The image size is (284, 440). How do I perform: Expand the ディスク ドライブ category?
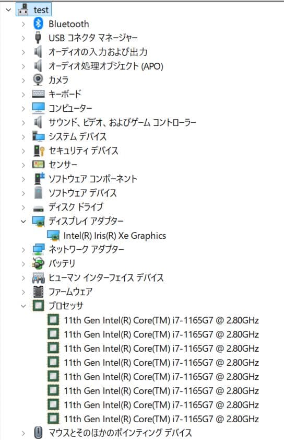point(23,207)
